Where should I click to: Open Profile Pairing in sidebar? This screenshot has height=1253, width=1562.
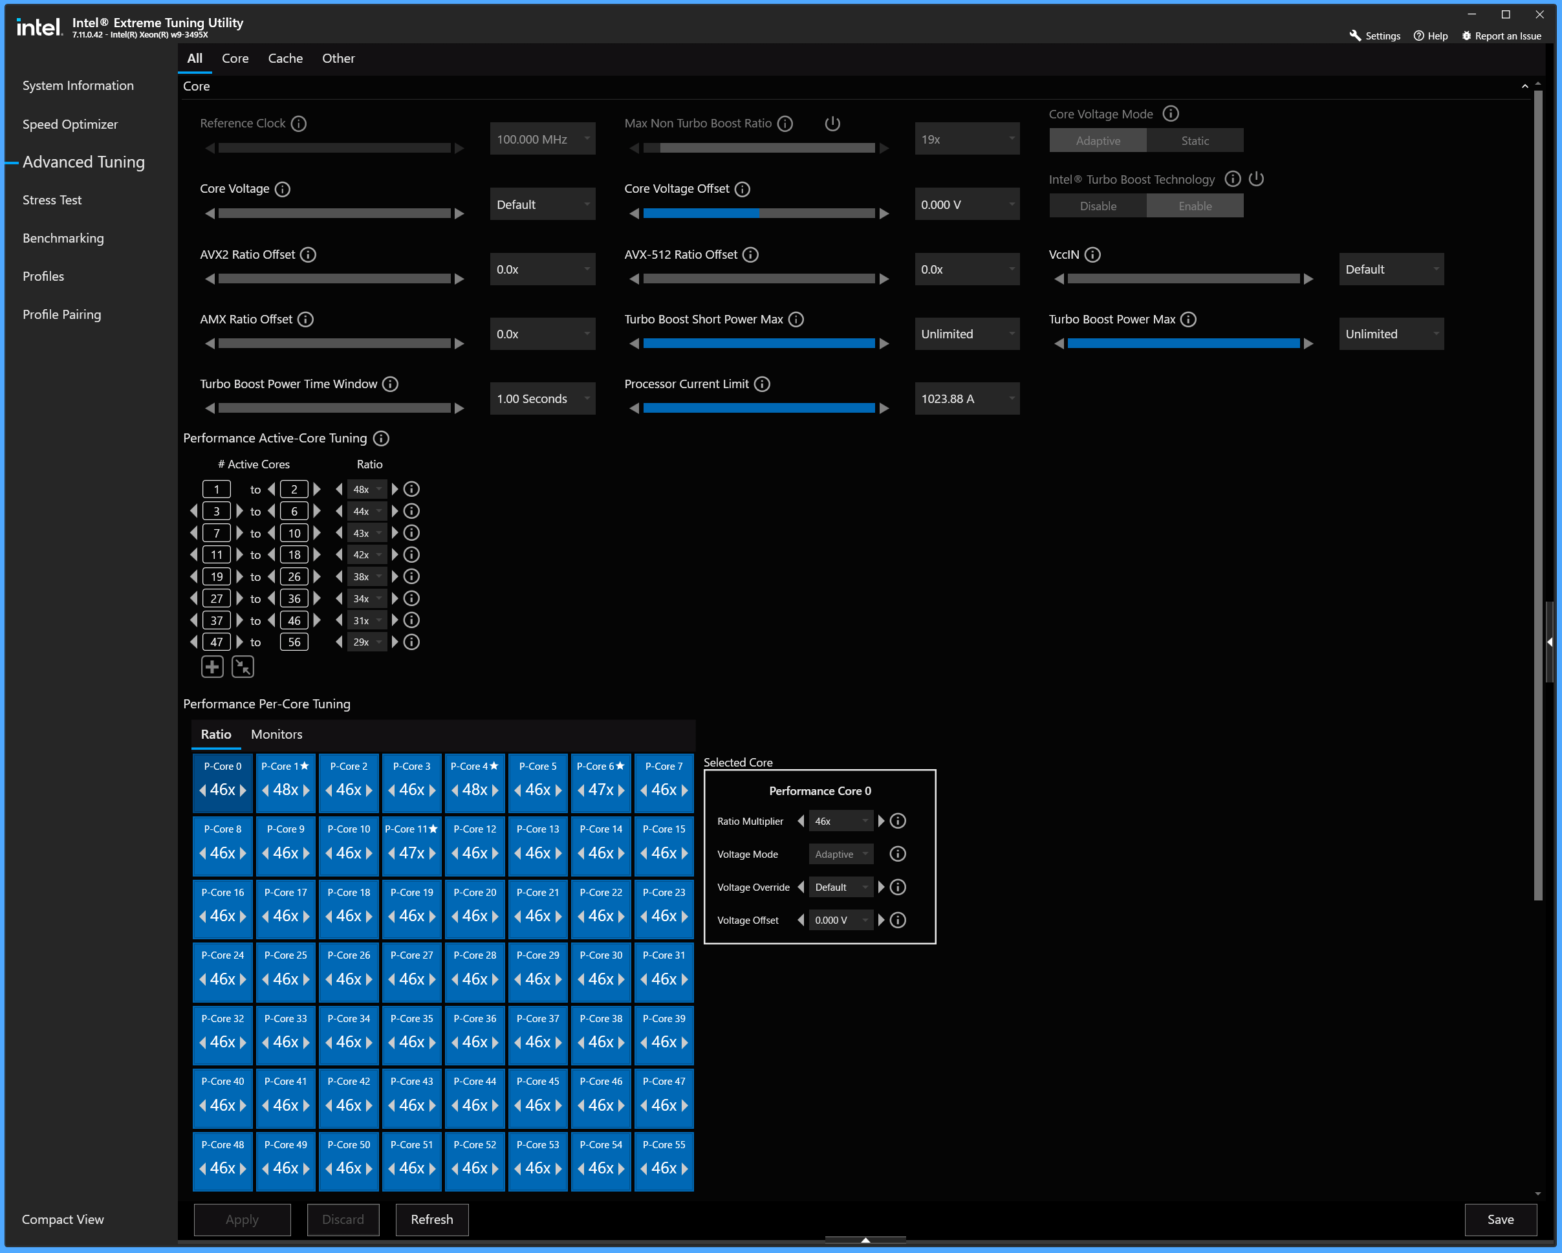[x=61, y=314]
